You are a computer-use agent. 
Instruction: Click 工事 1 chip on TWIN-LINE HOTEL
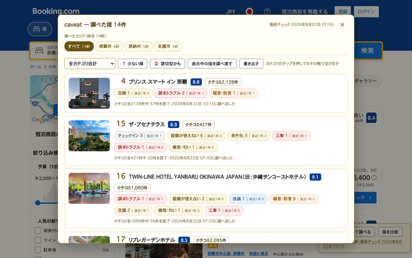point(224,210)
